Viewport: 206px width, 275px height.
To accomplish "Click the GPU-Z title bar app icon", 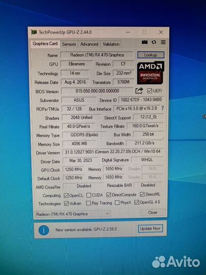I will (x=34, y=32).
